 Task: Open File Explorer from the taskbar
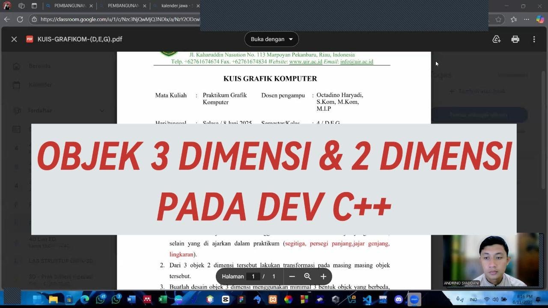pyautogui.click(x=53, y=299)
